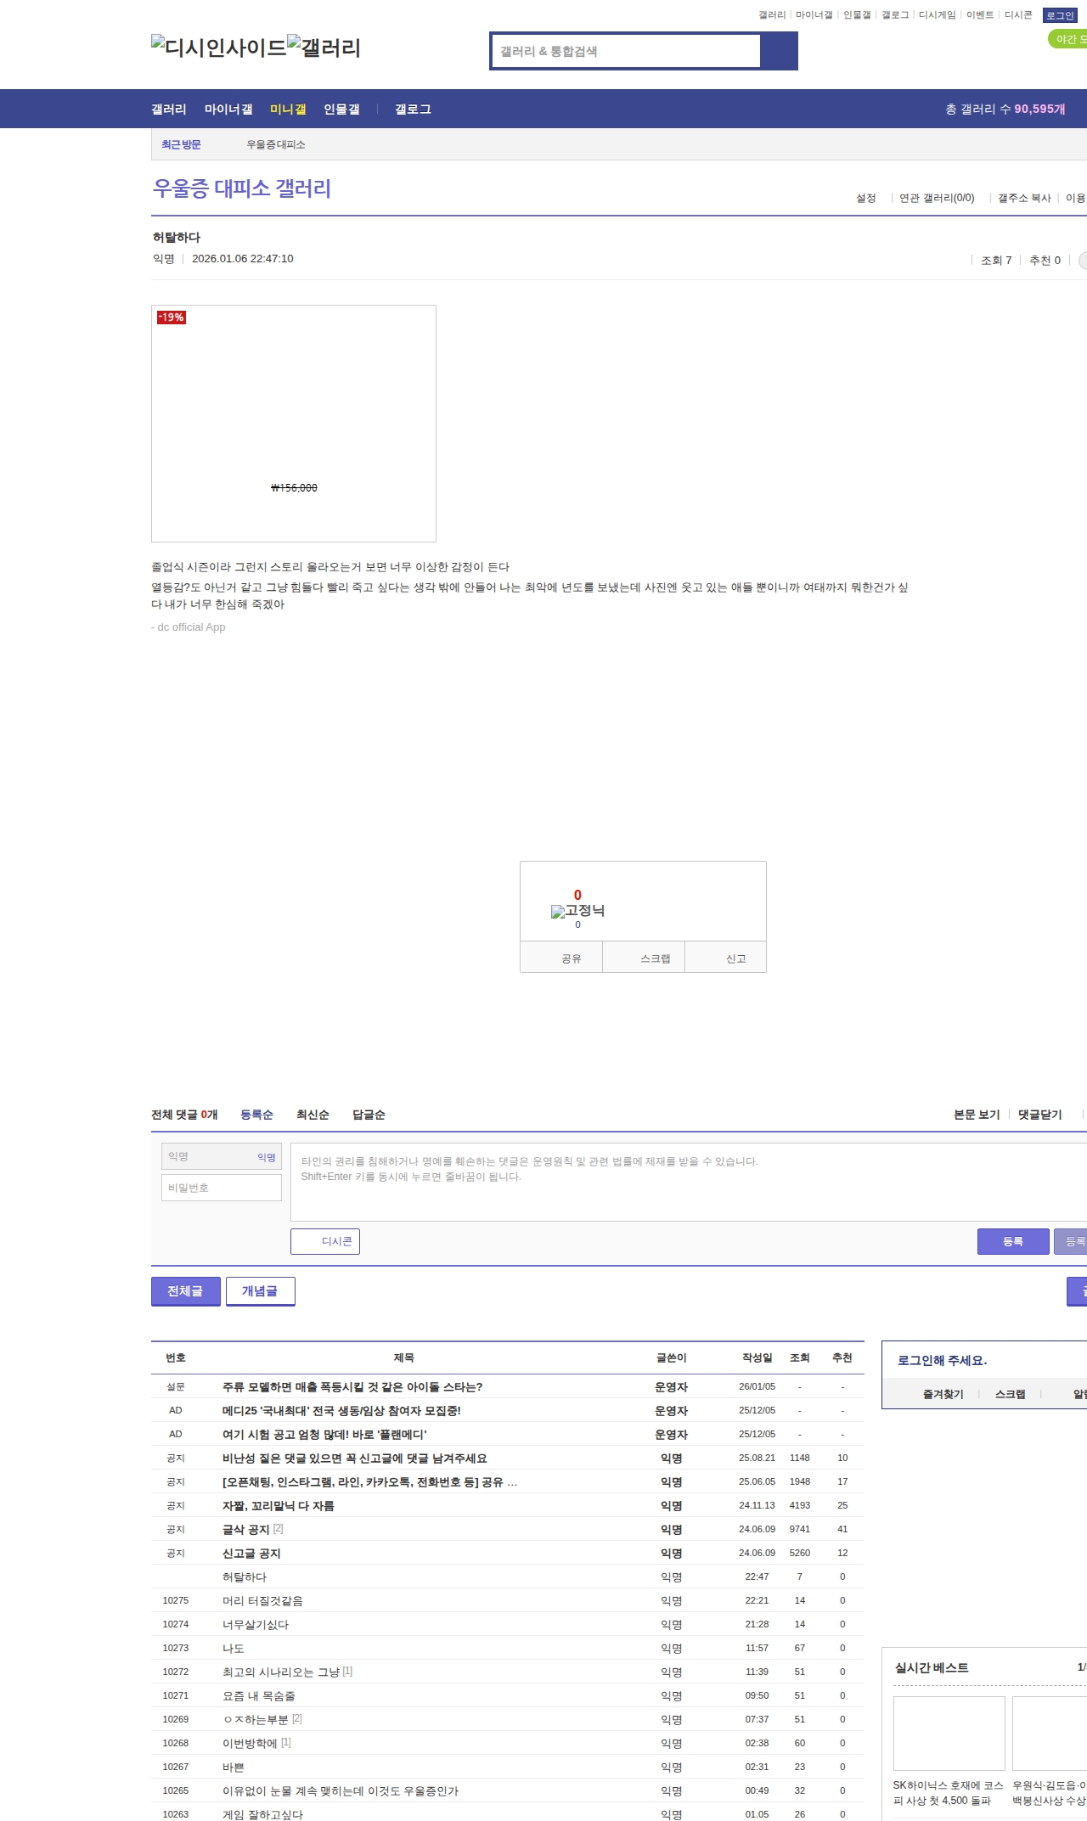Click the 최근방문 label
1087x1821 pixels.
pyautogui.click(x=182, y=144)
